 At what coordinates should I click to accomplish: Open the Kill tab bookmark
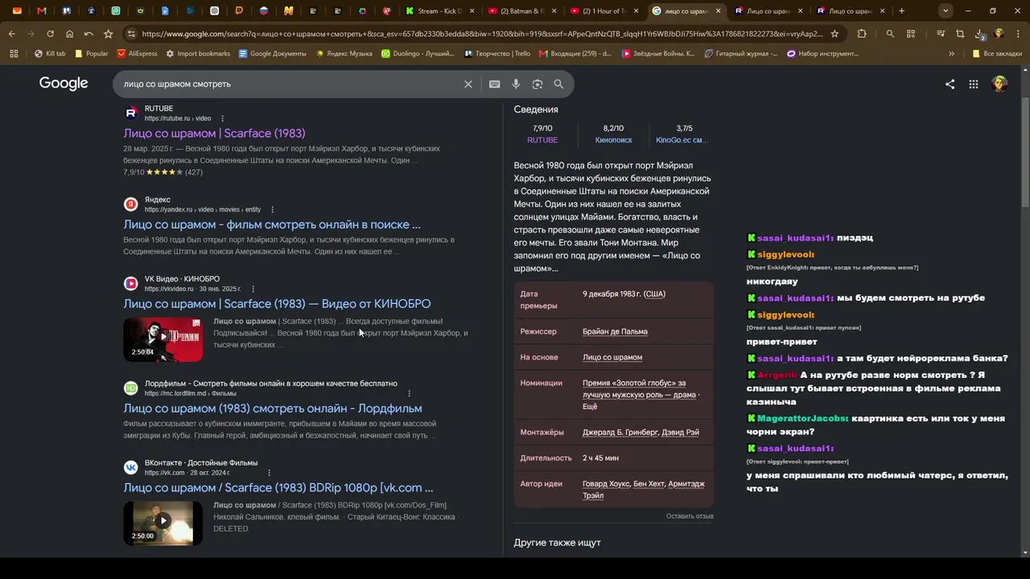pyautogui.click(x=50, y=54)
